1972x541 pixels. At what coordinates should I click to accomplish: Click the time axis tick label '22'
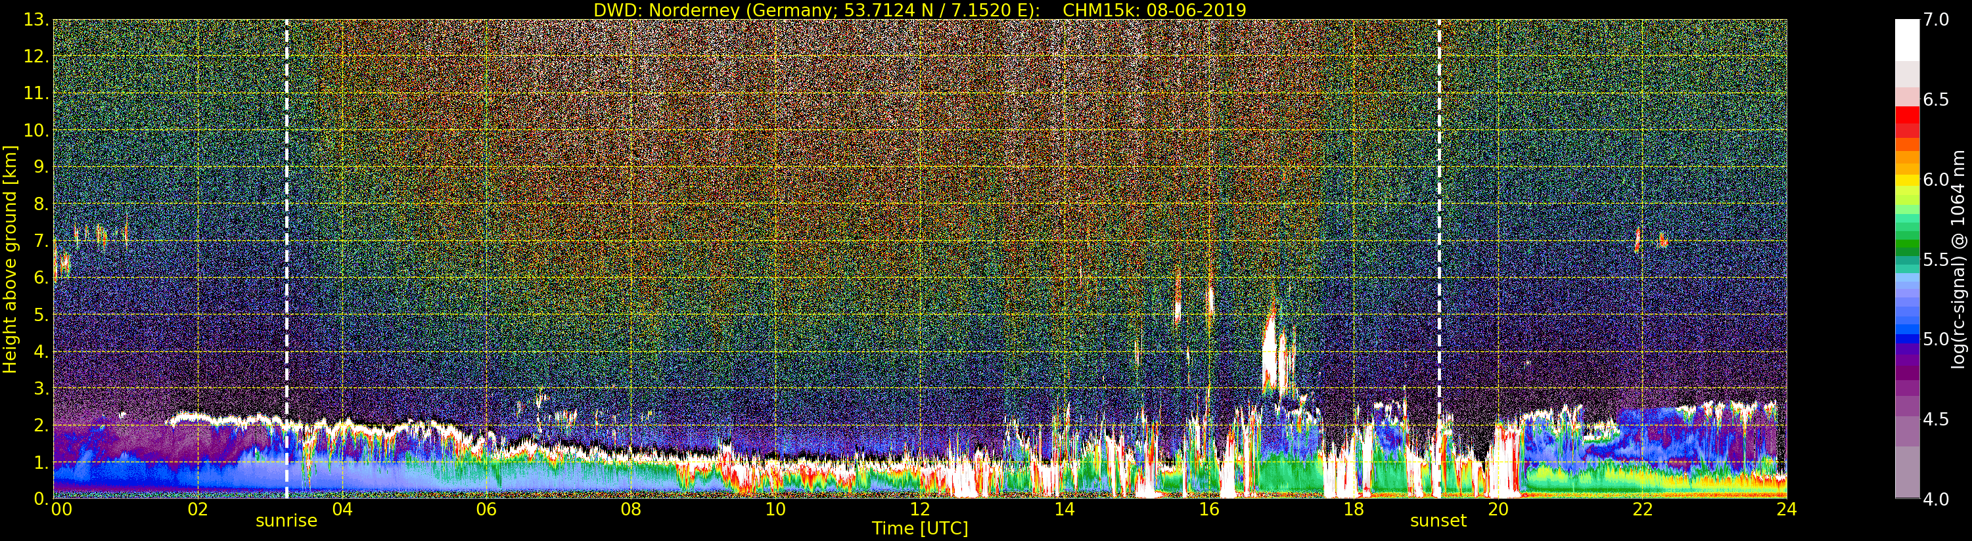coord(1643,509)
